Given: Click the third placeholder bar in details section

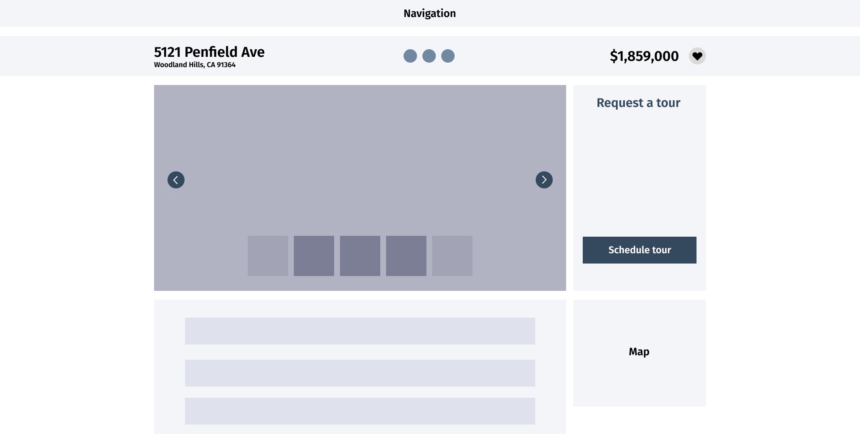Looking at the screenshot, I should coord(360,411).
